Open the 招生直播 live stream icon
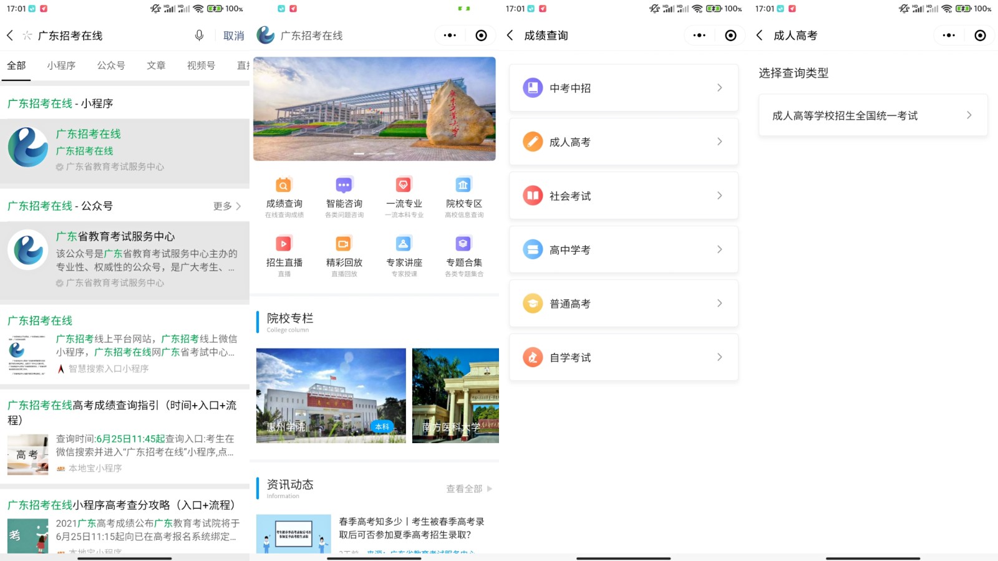The height and width of the screenshot is (561, 998). (284, 244)
